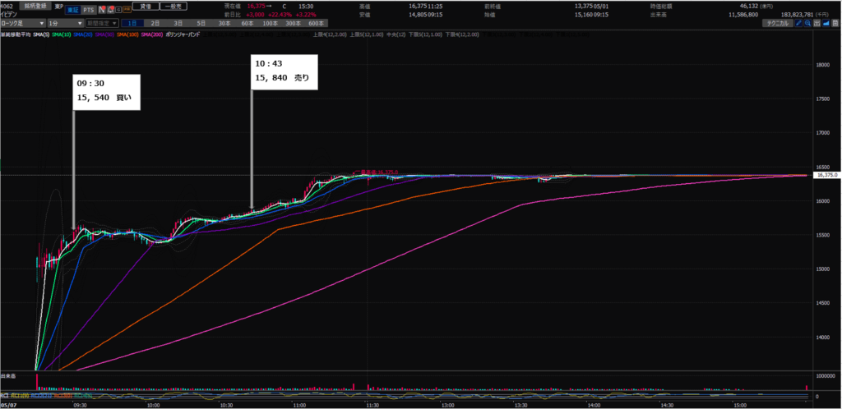
Task: Select the 100本 bar count tab
Action: point(271,23)
